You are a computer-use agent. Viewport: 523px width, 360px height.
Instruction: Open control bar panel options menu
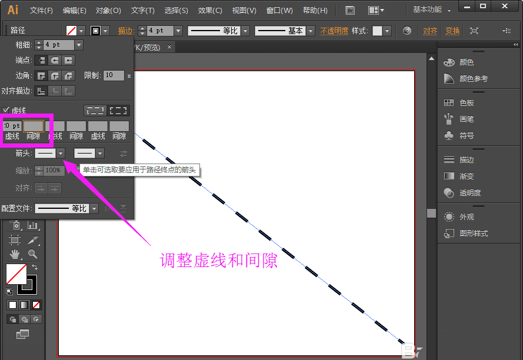[507, 31]
